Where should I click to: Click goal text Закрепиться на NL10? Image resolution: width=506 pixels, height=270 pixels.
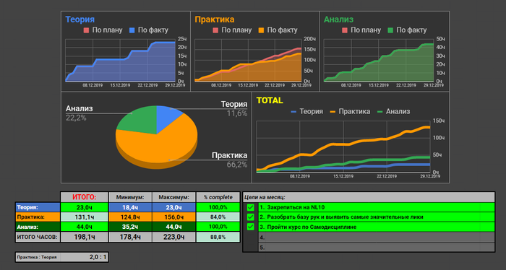[x=296, y=207]
